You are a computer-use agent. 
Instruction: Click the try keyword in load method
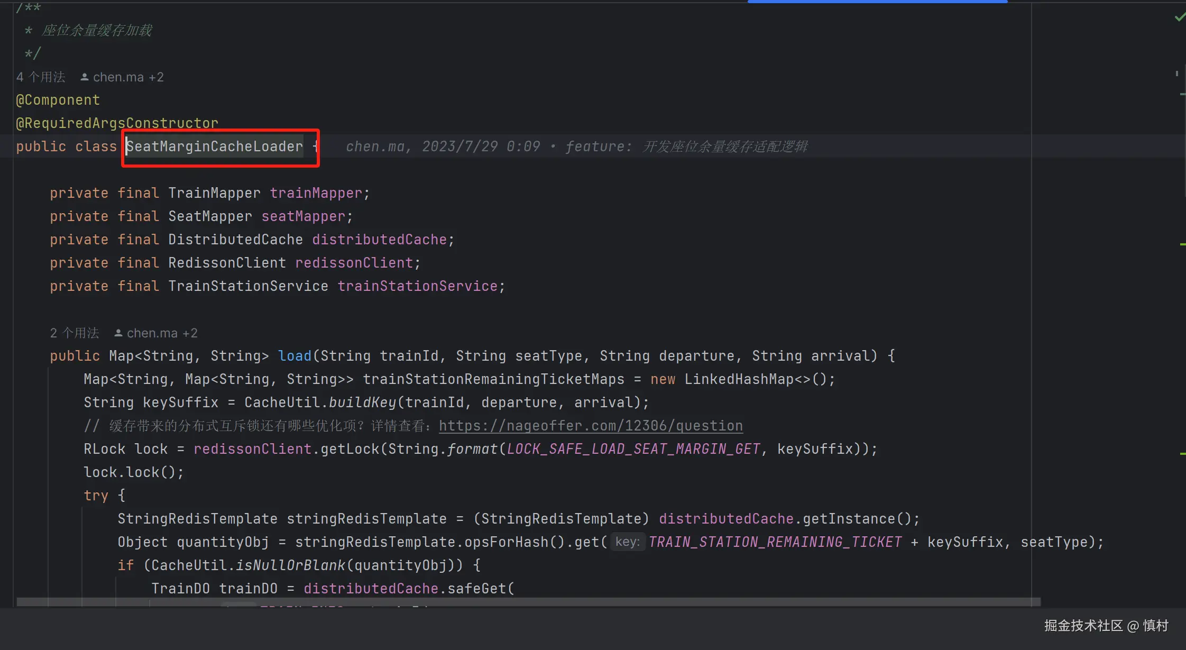[96, 496]
